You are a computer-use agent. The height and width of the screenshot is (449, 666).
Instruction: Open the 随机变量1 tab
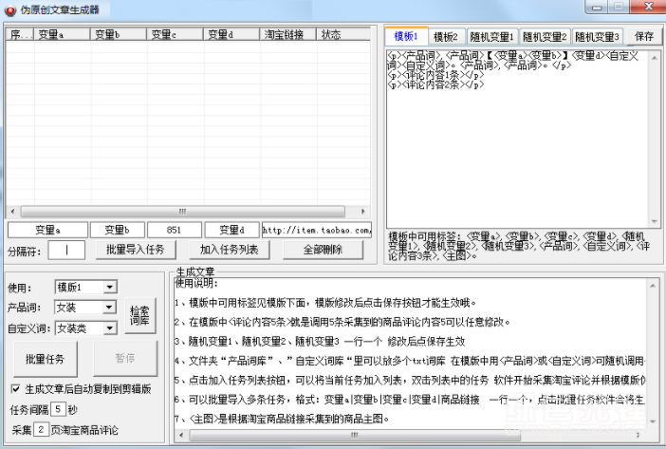coord(491,37)
